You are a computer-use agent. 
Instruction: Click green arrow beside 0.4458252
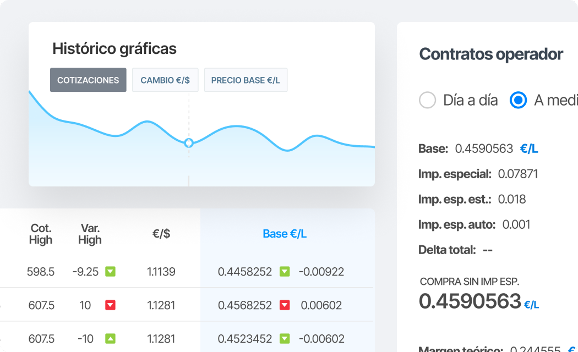pos(285,272)
